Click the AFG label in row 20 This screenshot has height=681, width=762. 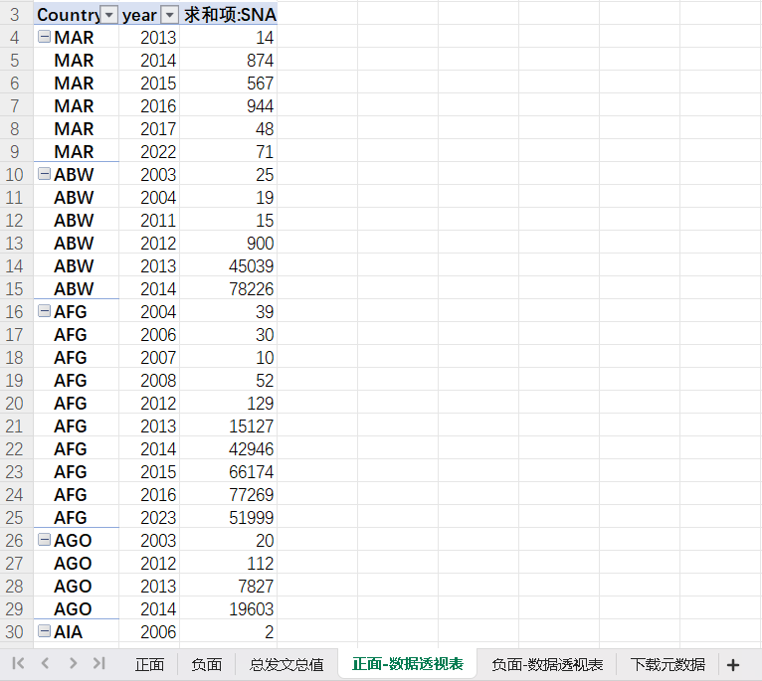click(71, 404)
